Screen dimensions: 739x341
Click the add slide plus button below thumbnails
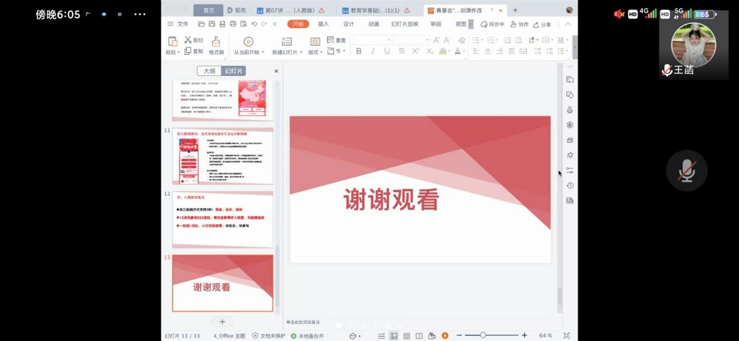tap(222, 322)
